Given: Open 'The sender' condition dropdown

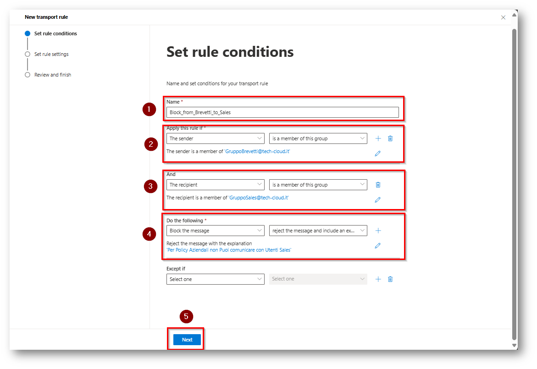Looking at the screenshot, I should 215,138.
